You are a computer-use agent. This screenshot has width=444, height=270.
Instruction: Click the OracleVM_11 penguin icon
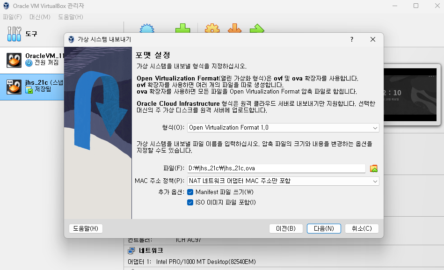pos(14,60)
